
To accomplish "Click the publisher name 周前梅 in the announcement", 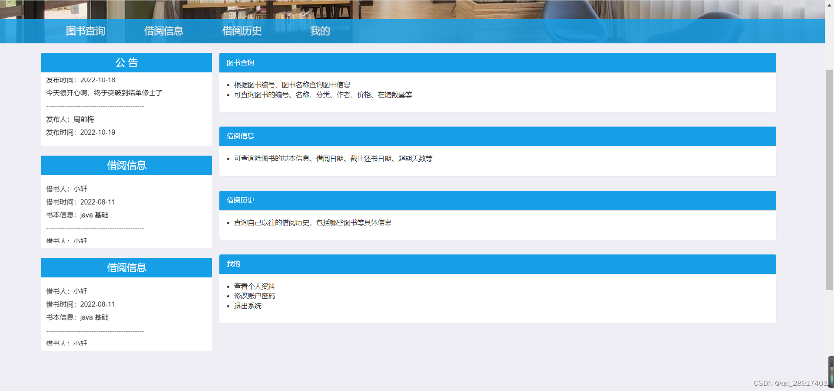I will click(x=85, y=119).
